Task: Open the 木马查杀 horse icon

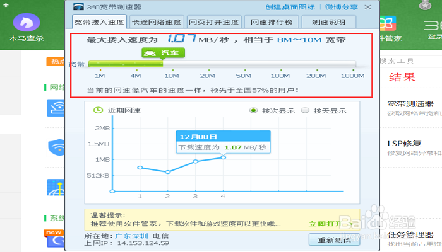Action: coord(27,22)
